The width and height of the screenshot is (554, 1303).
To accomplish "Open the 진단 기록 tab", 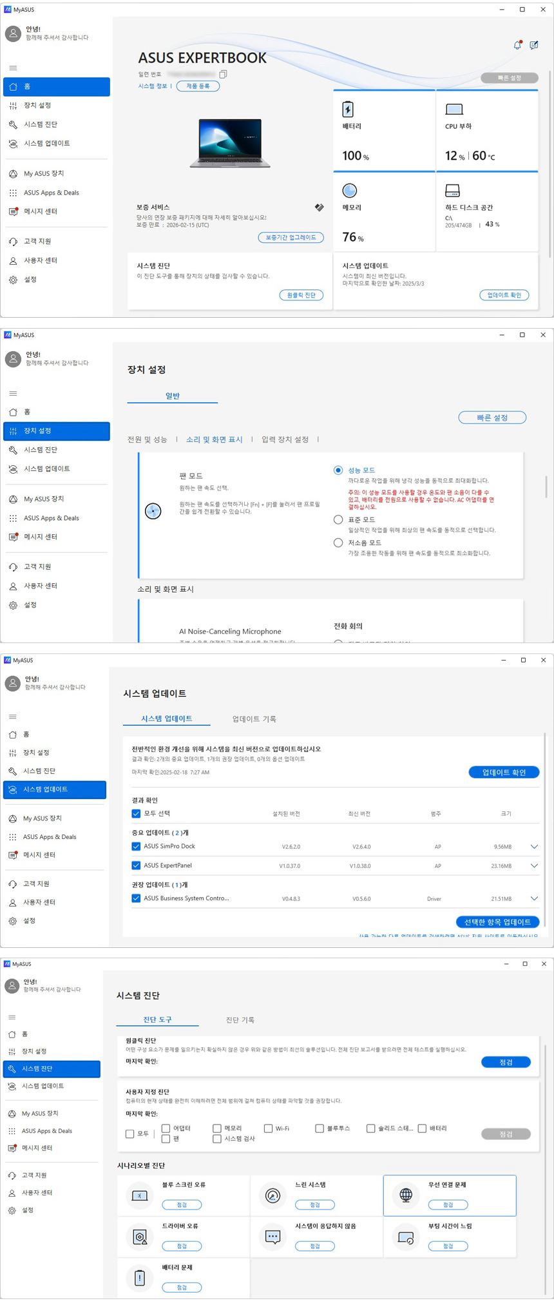I will [240, 1019].
